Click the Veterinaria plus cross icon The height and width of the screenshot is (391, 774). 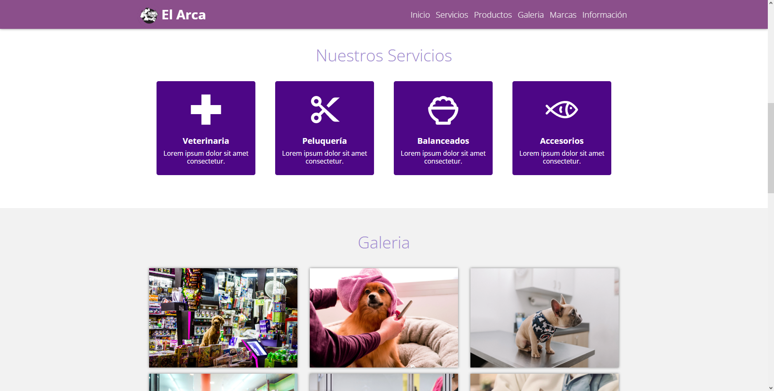tap(206, 110)
